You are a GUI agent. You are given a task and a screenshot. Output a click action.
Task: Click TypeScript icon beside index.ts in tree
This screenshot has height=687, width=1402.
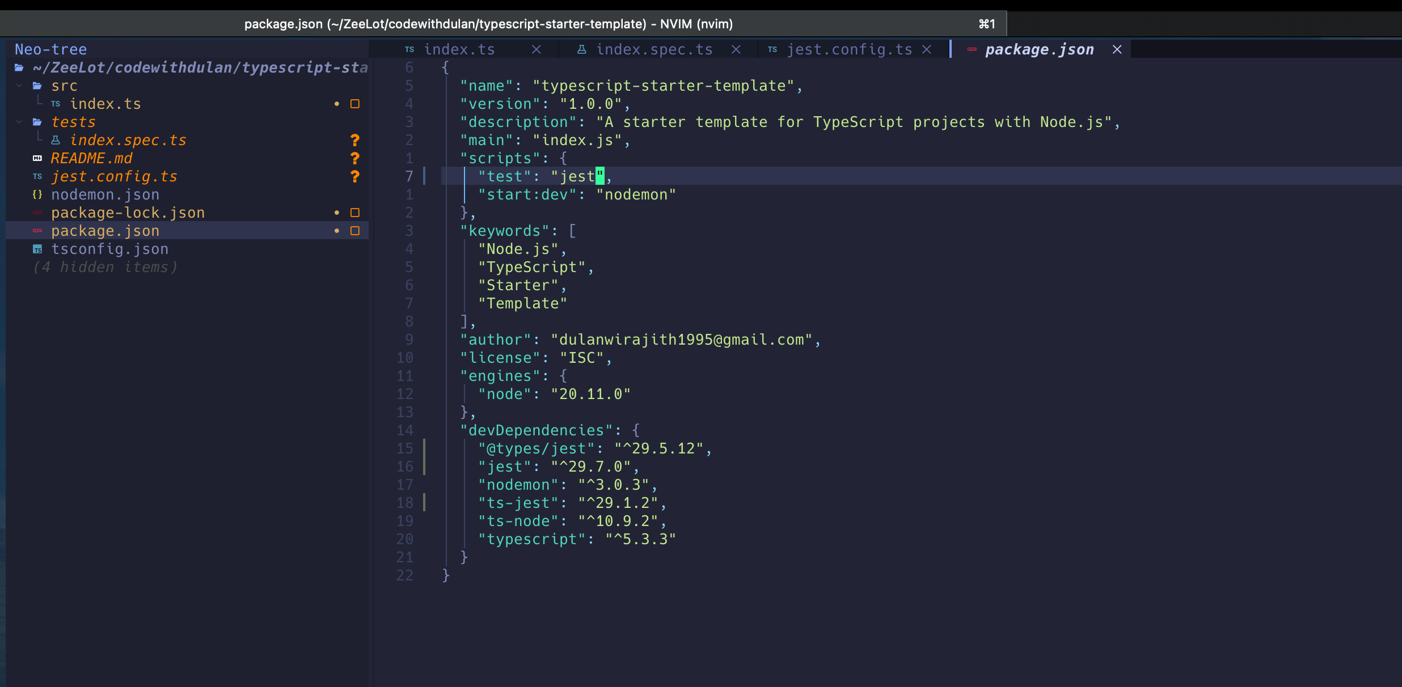56,104
